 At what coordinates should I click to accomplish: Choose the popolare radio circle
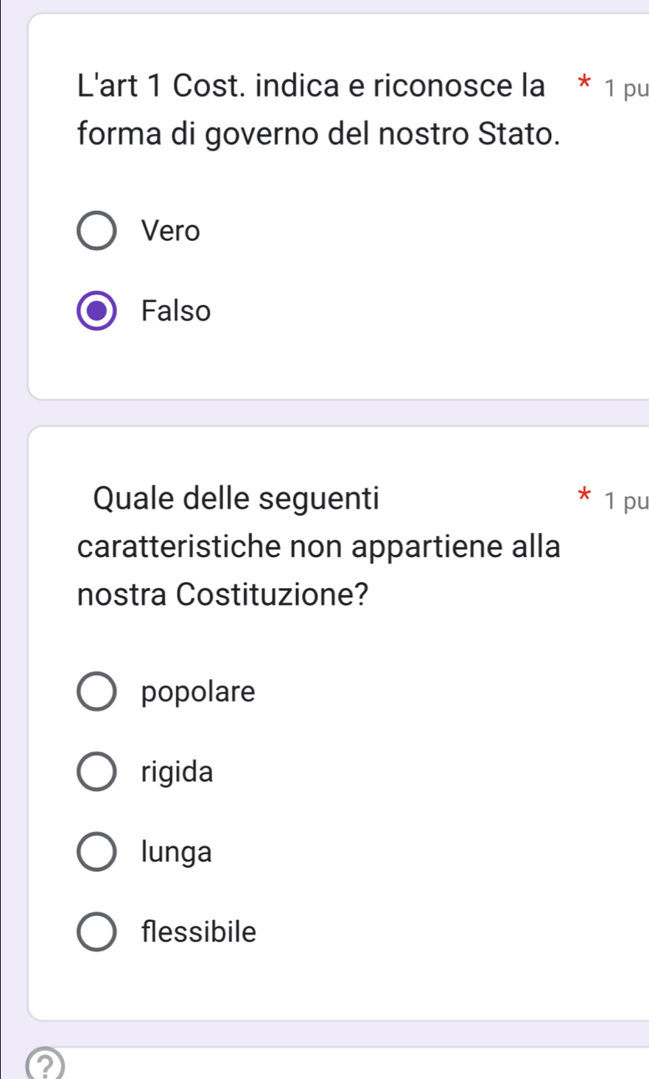click(97, 692)
